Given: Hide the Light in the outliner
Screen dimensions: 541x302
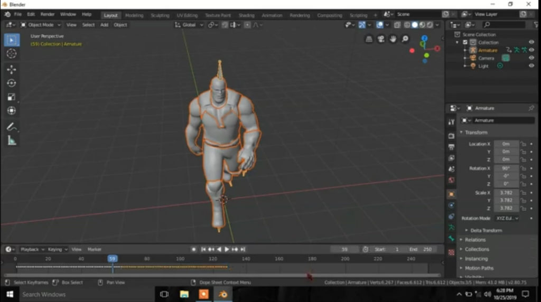Looking at the screenshot, I should pos(531,65).
